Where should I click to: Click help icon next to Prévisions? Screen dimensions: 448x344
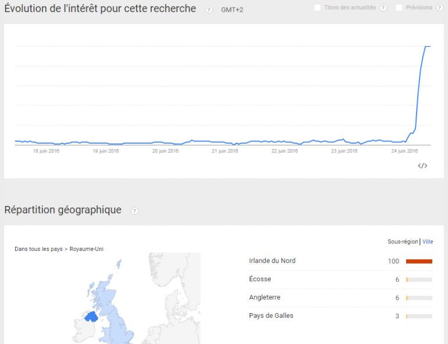coord(439,8)
